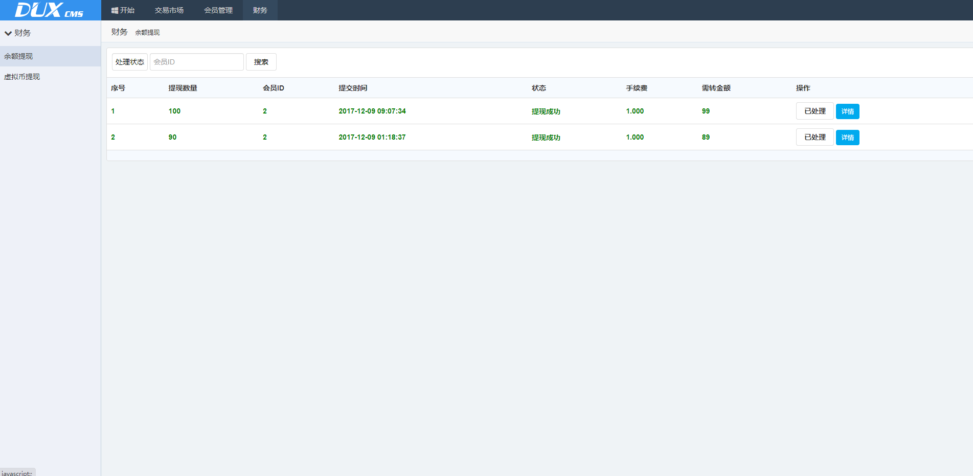Open 虚拟币提现 in the sidebar
Screen dimensions: 973x476
tap(22, 77)
